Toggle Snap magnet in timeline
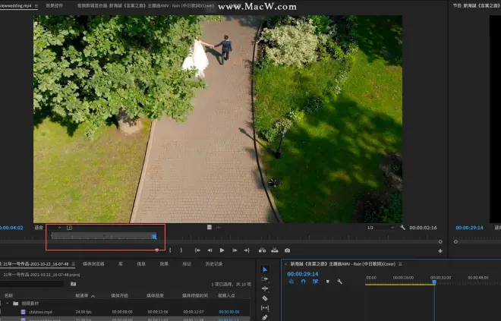501x321 pixels. [x=303, y=282]
